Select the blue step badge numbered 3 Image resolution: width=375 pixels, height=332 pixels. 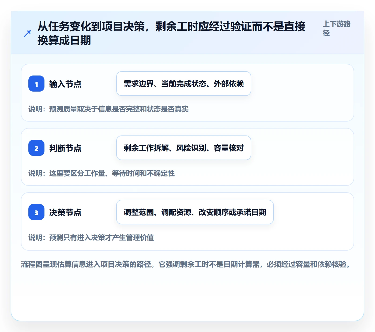coord(36,212)
